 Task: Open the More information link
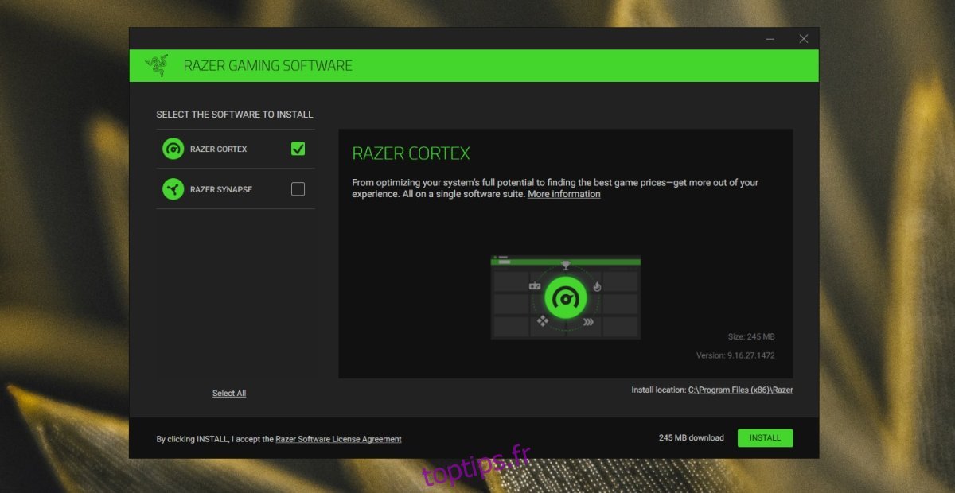[x=564, y=194]
